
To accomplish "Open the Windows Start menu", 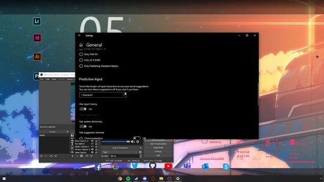I will tap(4, 178).
